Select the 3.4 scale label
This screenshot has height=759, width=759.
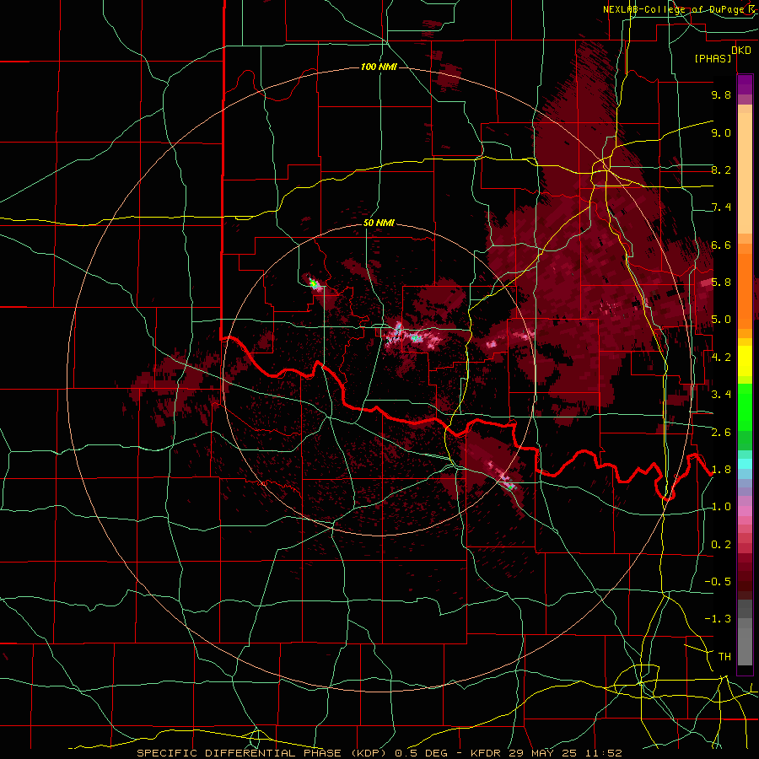(721, 395)
